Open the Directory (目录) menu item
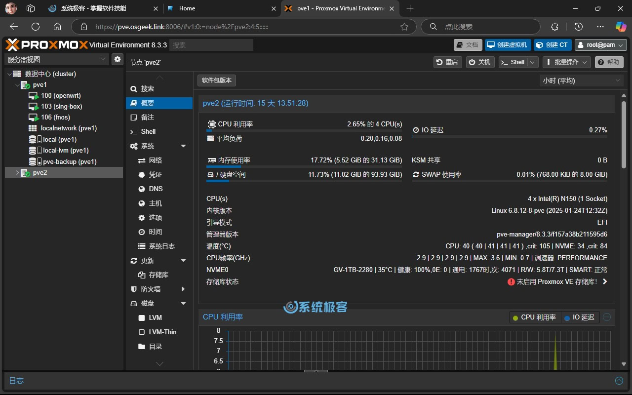 [x=159, y=347]
